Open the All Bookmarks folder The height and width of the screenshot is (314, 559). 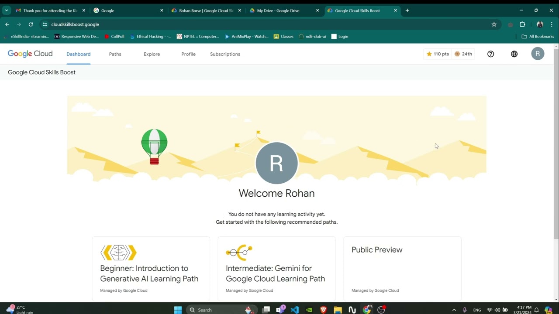(x=538, y=37)
